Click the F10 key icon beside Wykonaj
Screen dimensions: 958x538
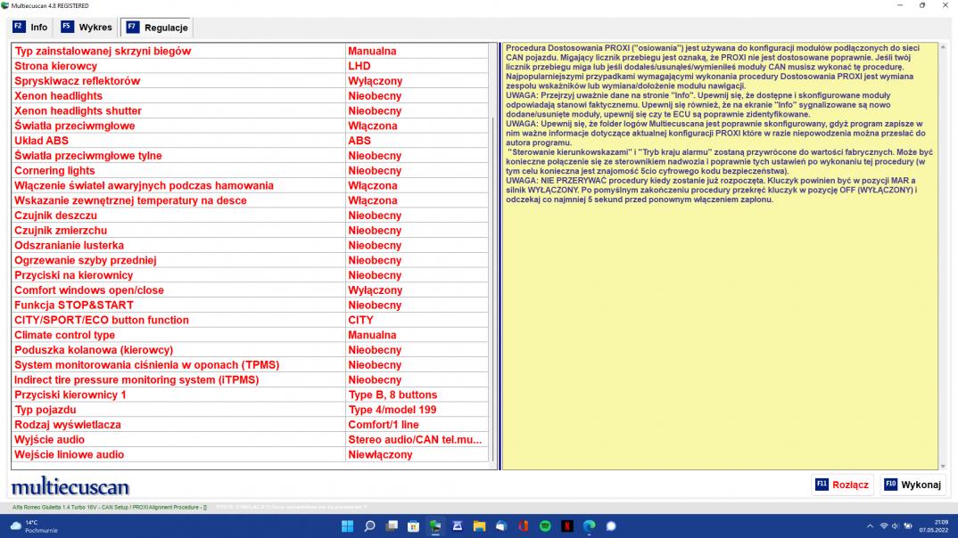point(891,485)
